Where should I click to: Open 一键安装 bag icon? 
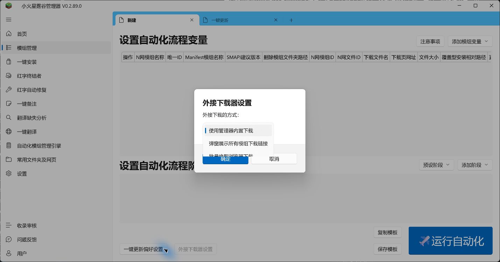click(x=9, y=62)
